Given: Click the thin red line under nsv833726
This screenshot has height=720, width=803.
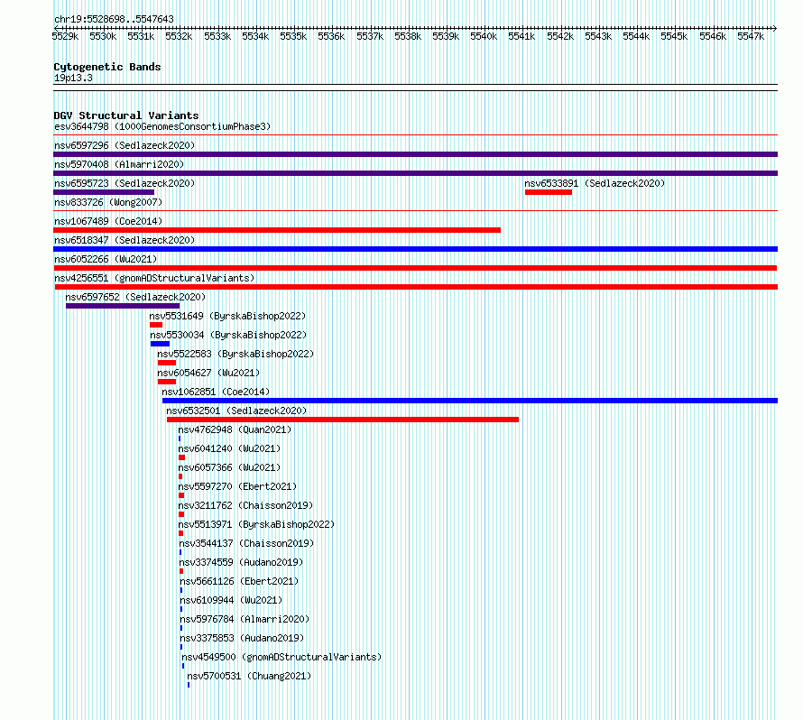Looking at the screenshot, I should coord(415,210).
